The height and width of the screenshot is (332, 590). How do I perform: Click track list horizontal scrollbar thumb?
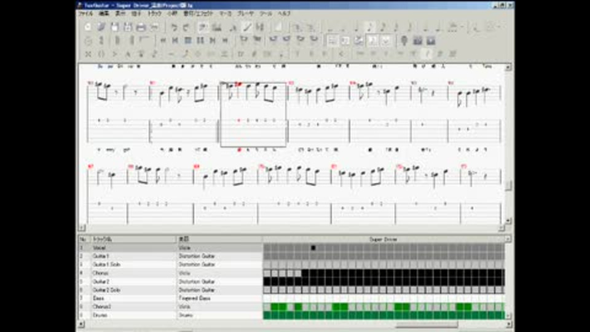coord(427,324)
